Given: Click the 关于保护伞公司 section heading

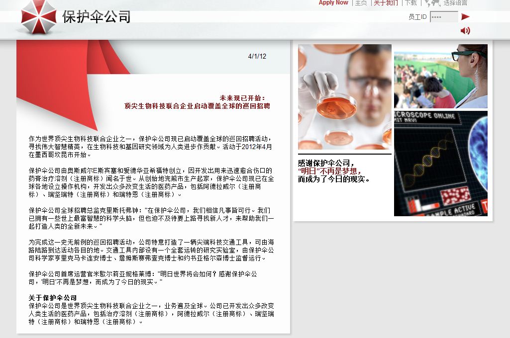Looking at the screenshot, I should [x=53, y=298].
